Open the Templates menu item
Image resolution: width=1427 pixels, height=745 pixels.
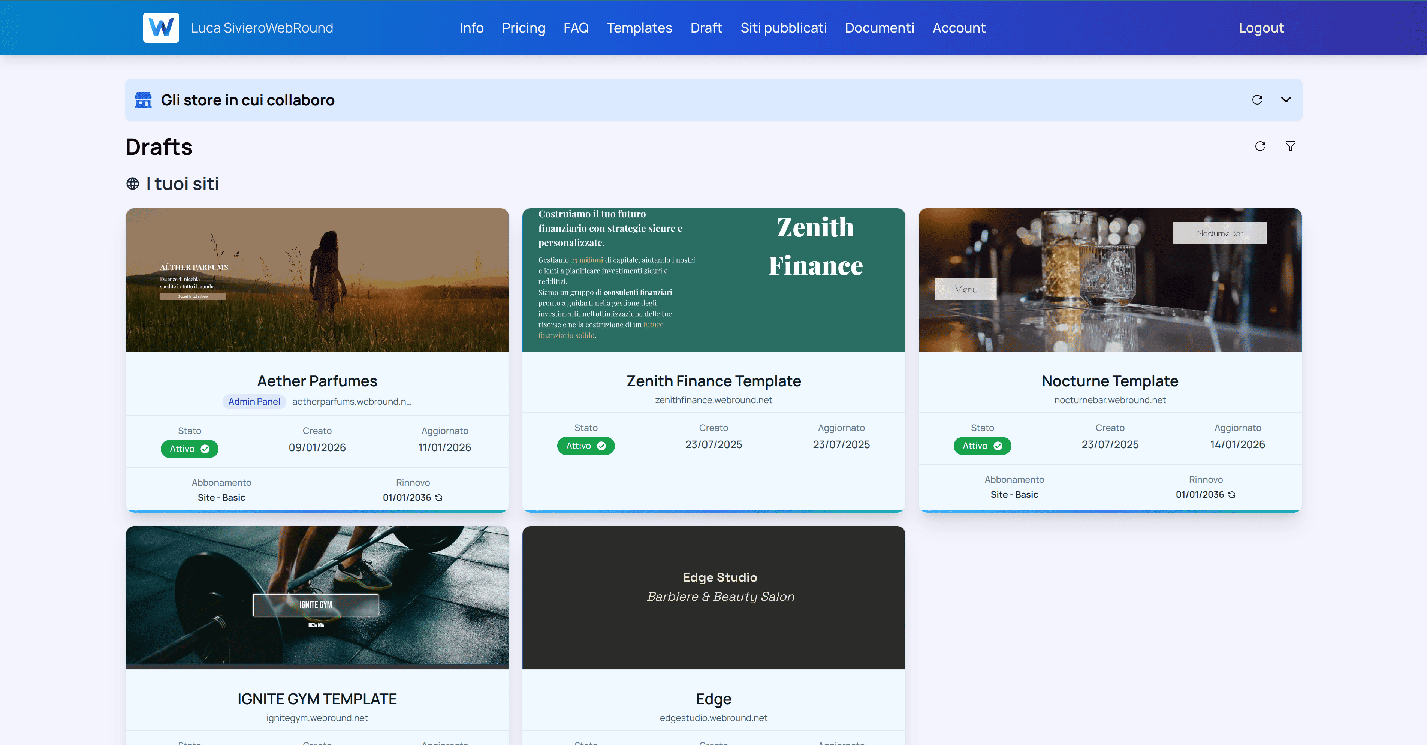click(639, 28)
